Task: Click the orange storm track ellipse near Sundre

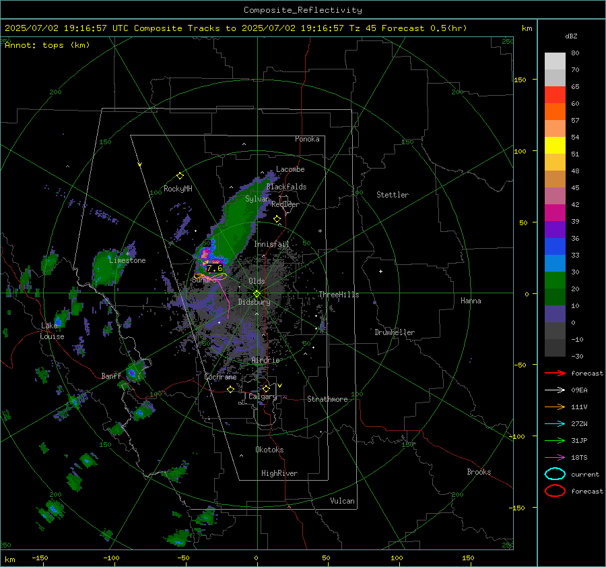Action: (210, 276)
